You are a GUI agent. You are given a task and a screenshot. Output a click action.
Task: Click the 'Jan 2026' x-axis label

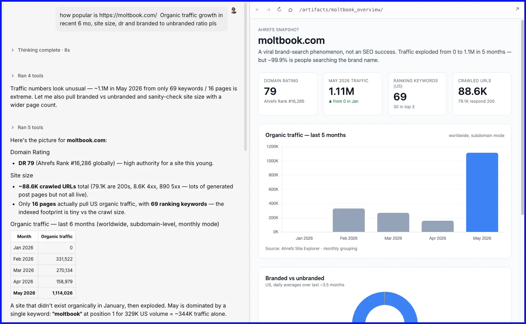[x=304, y=238]
